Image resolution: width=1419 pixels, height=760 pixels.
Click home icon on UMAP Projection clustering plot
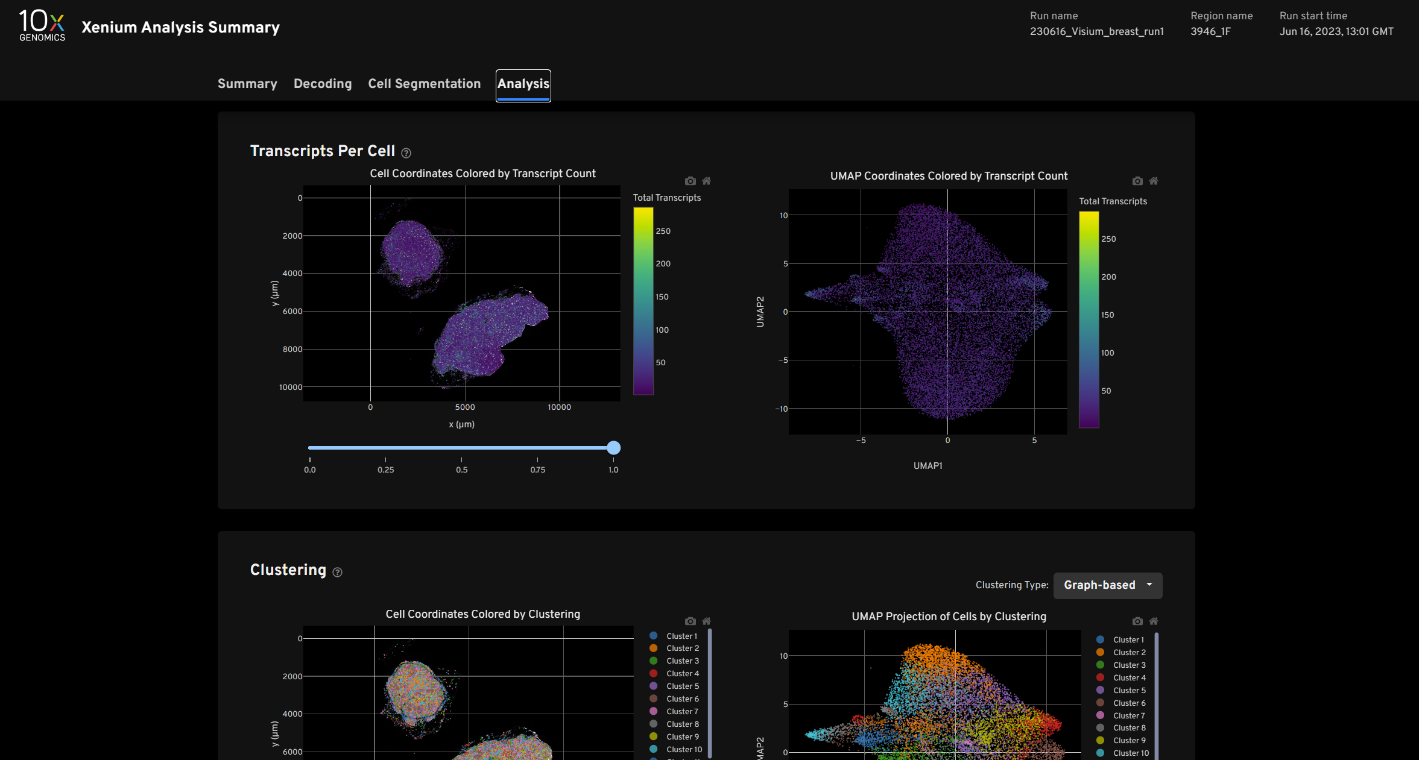coord(1153,621)
